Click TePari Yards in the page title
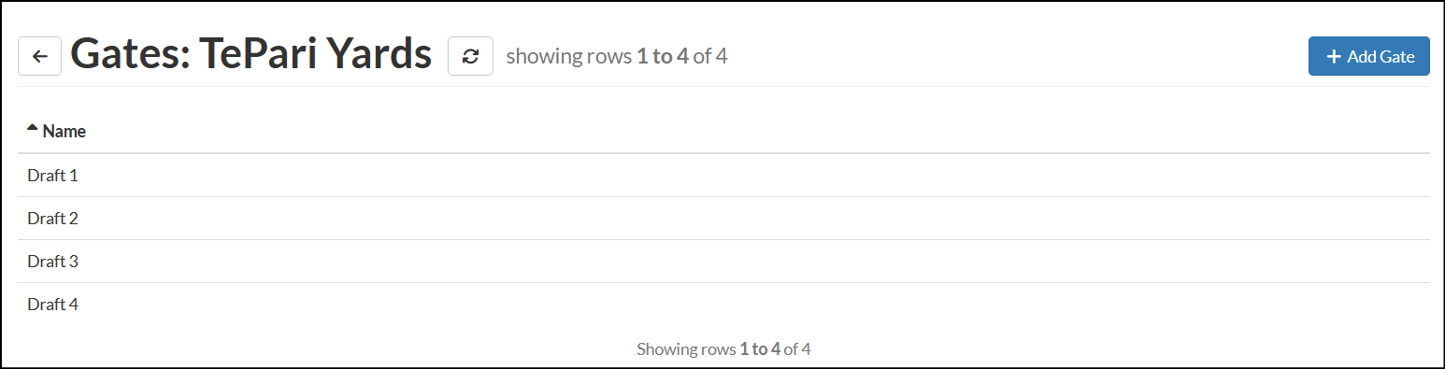This screenshot has height=369, width=1445. click(x=315, y=56)
